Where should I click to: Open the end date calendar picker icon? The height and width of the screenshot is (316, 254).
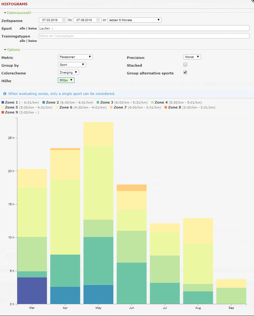pyautogui.click(x=98, y=20)
